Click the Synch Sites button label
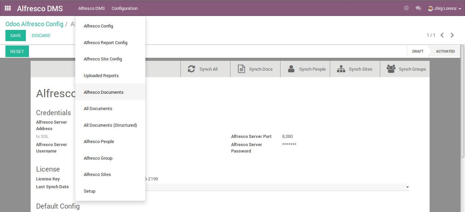This screenshot has height=212, width=465. pos(360,69)
